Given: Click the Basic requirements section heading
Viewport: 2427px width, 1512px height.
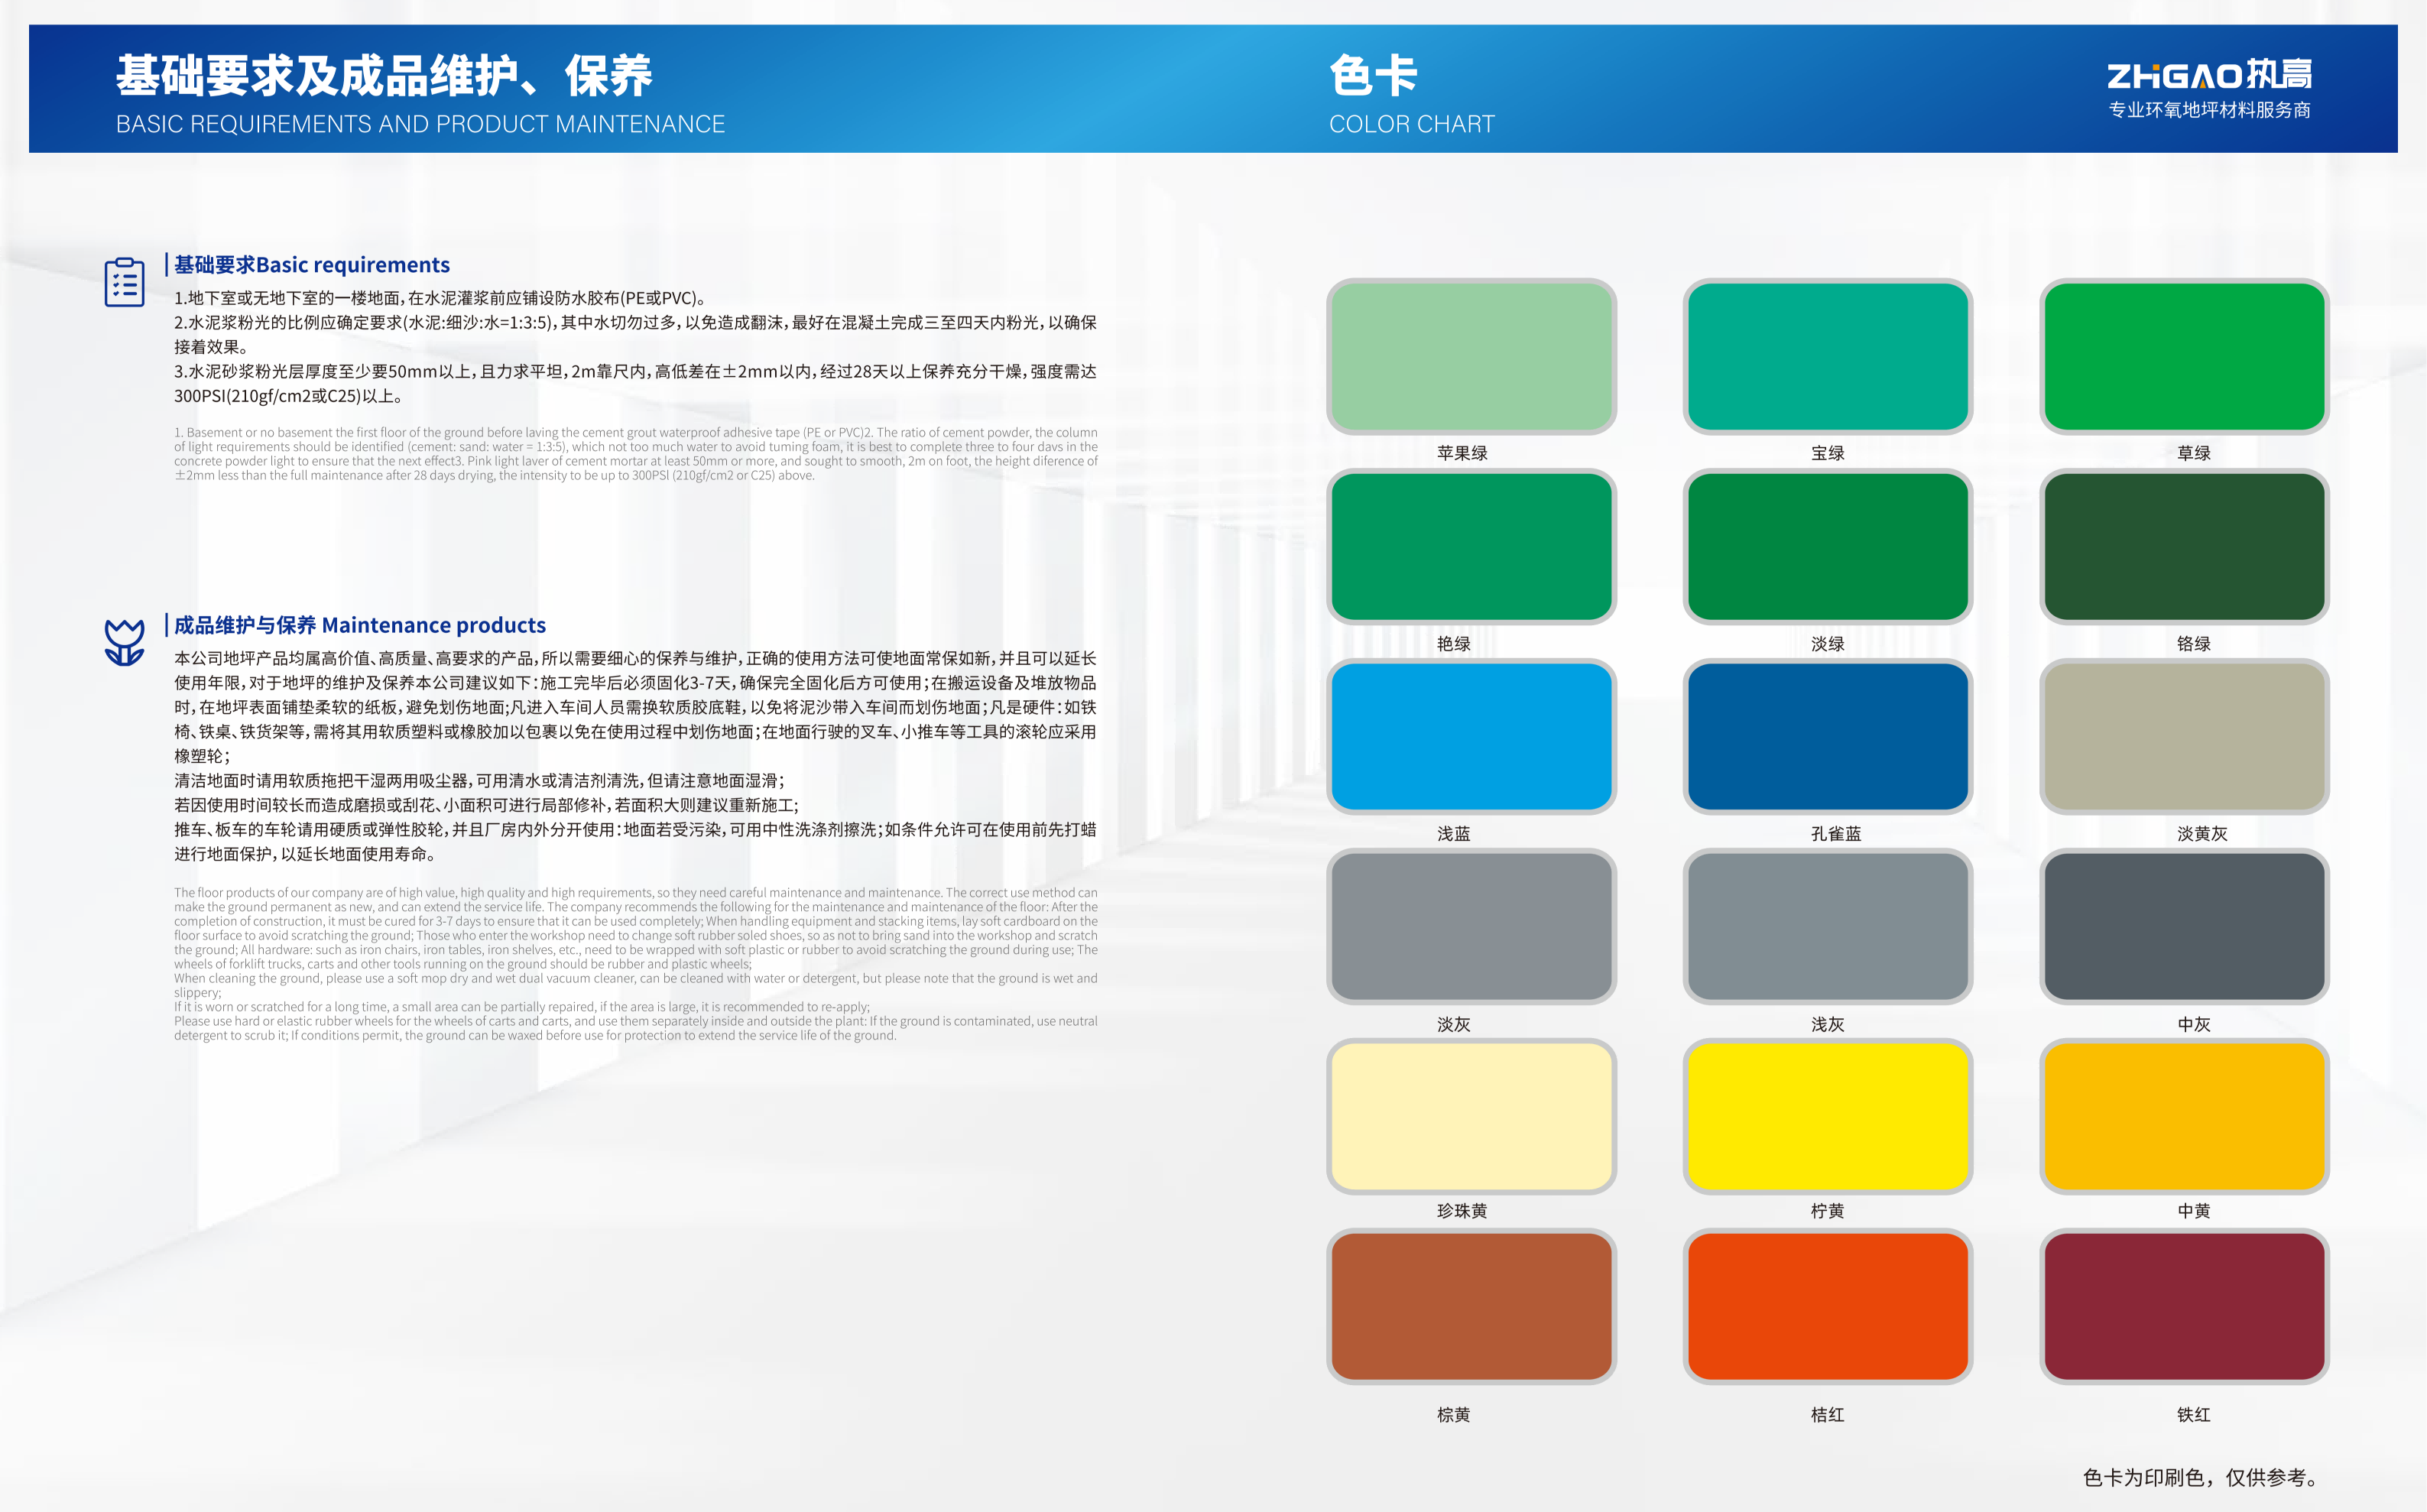Looking at the screenshot, I should (311, 265).
